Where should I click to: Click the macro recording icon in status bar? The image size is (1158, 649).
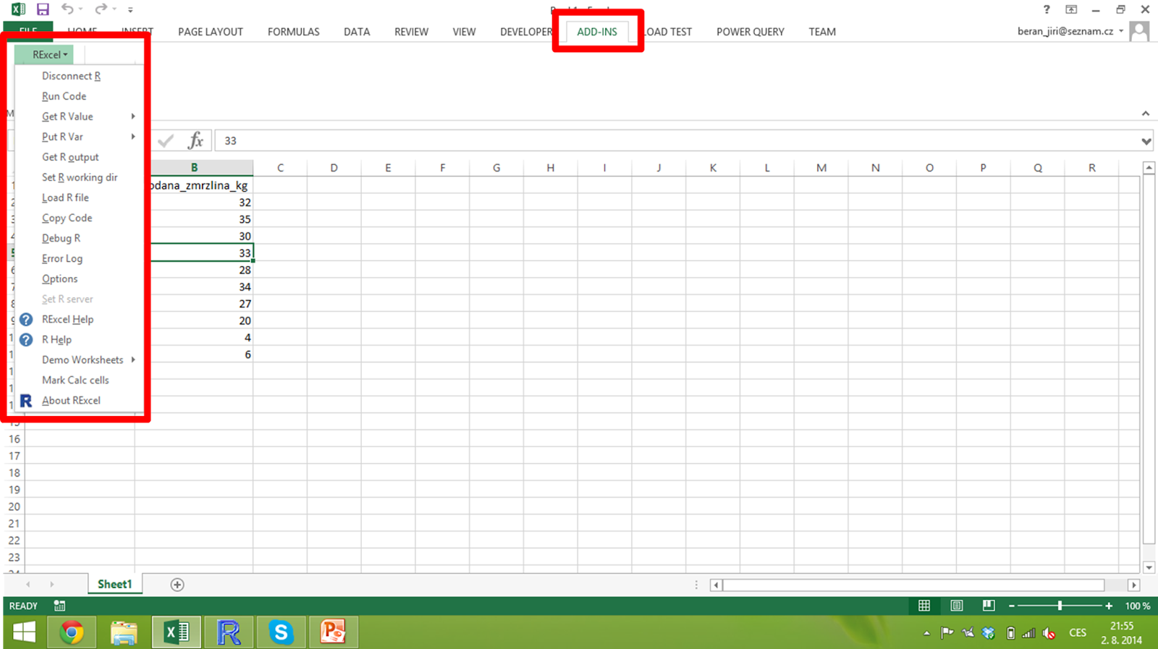tap(59, 606)
